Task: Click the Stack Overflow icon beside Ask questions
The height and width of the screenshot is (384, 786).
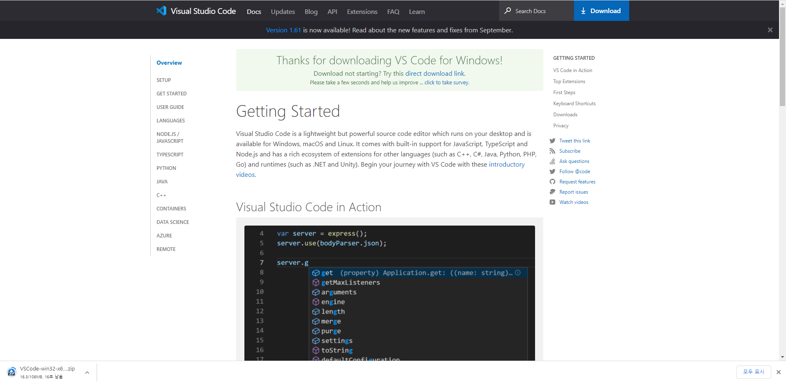Action: 552,161
